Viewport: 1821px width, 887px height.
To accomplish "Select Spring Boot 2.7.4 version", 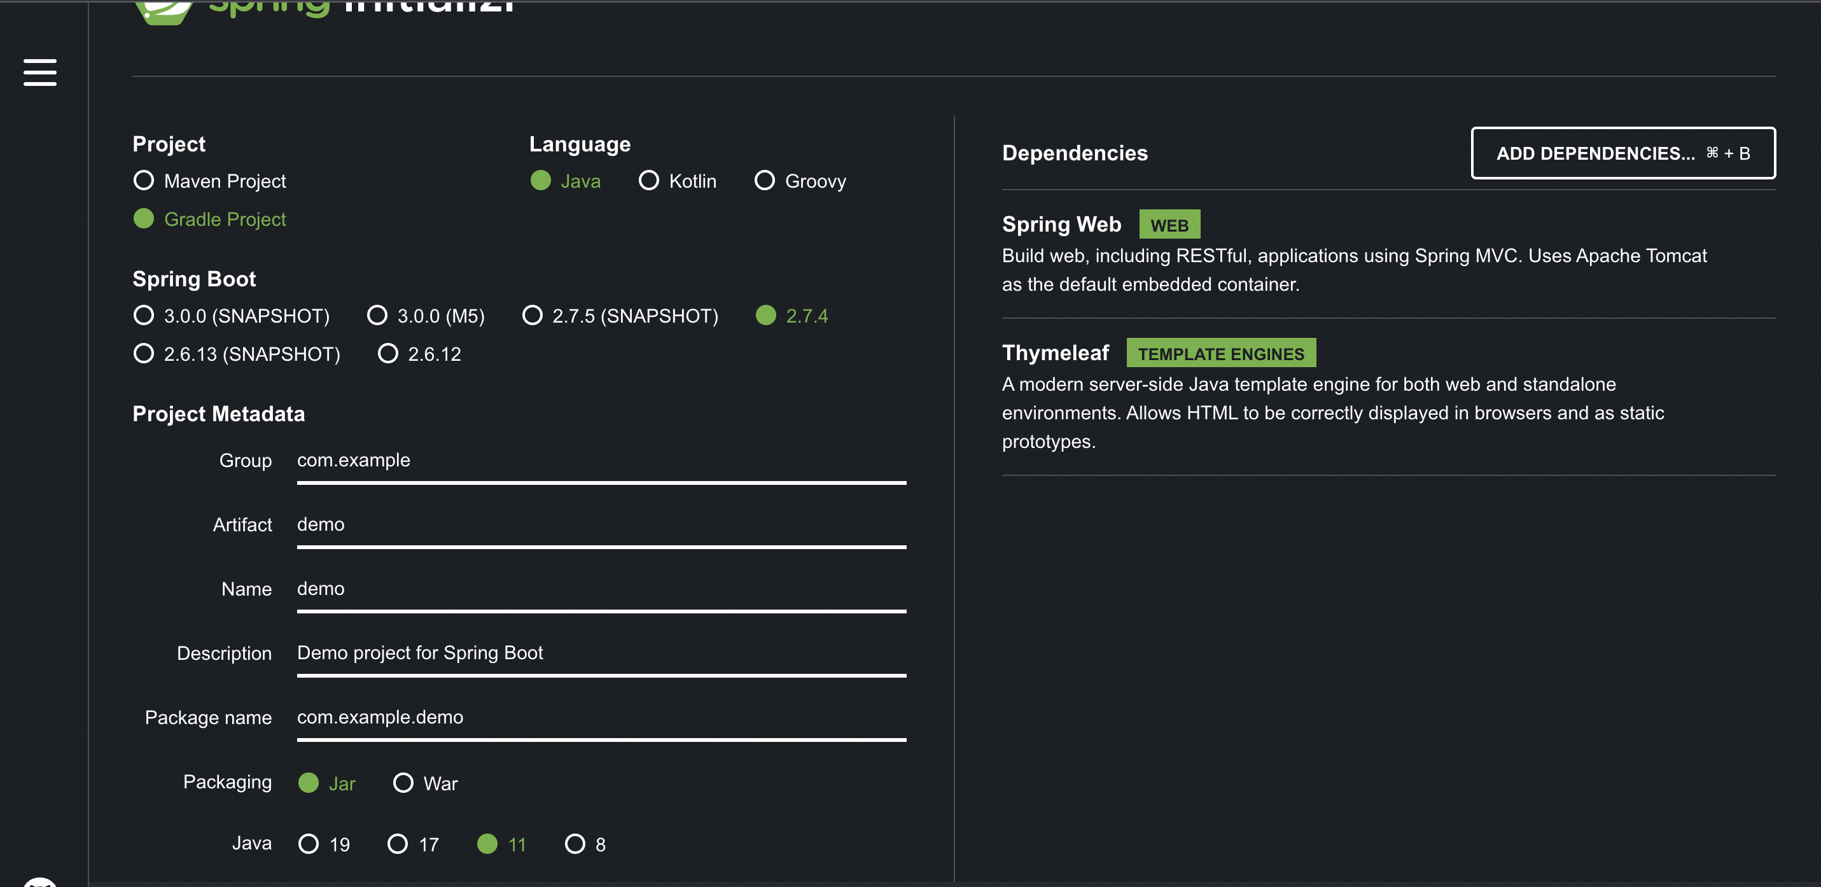I will [792, 315].
